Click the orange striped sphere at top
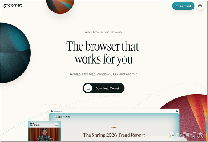The height and width of the screenshot is (142, 208). pyautogui.click(x=60, y=6)
